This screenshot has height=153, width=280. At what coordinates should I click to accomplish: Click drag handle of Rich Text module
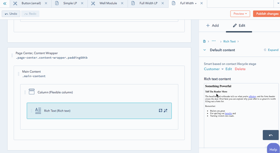31,111
